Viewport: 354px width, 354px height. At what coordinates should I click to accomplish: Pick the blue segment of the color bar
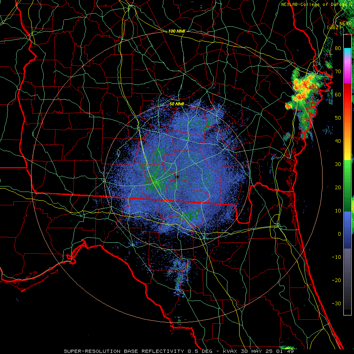[347, 230]
